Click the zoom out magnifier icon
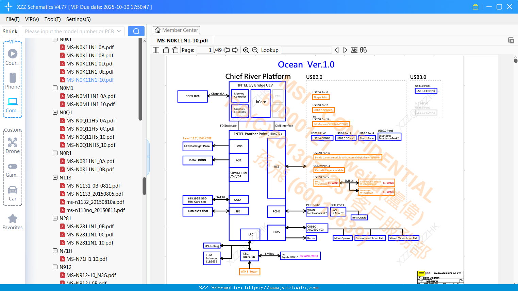This screenshot has width=518, height=291. point(255,50)
